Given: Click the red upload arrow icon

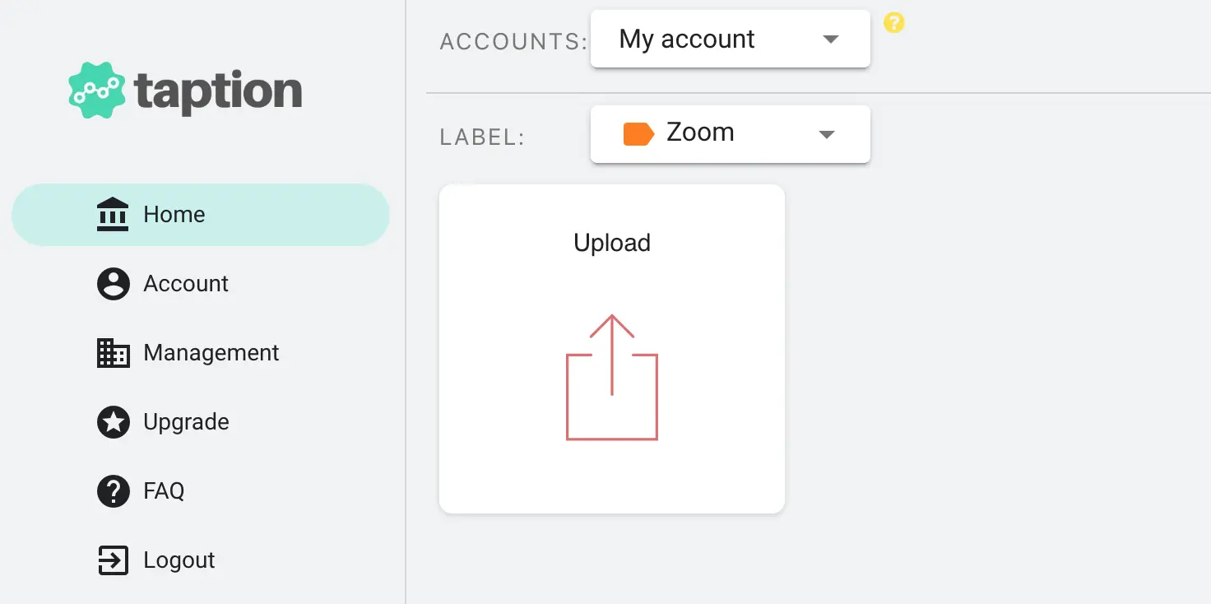Looking at the screenshot, I should [x=612, y=377].
